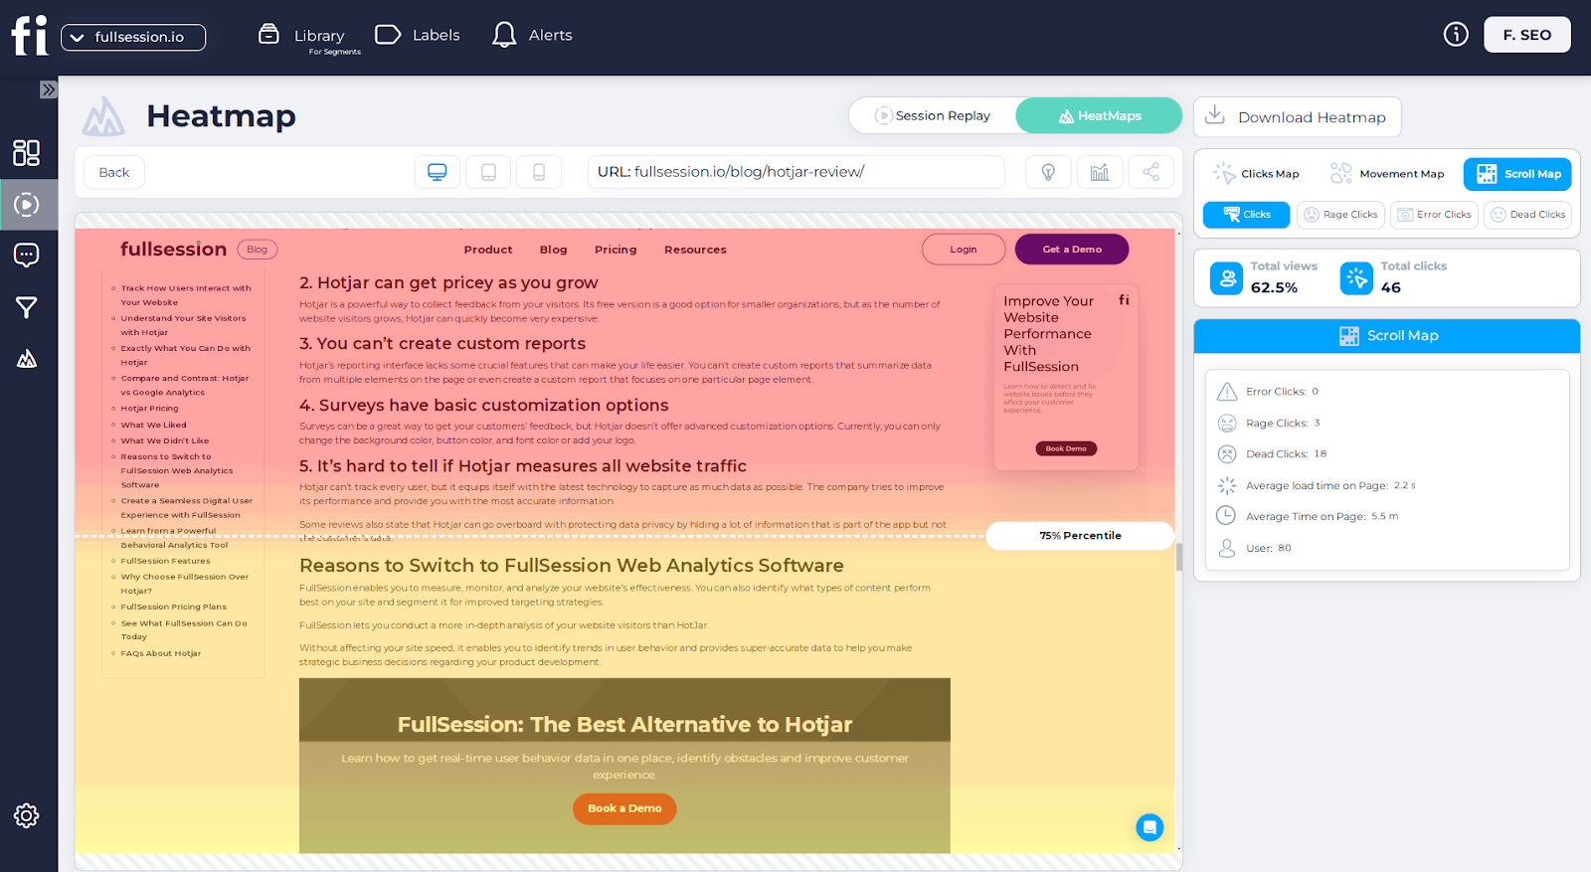Click Download Heatmap button
The image size is (1591, 872).
[1298, 117]
